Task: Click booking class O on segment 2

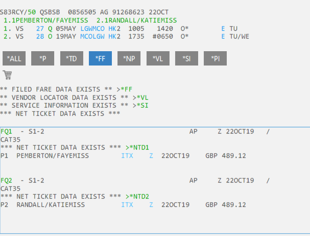Action: pyautogui.click(x=50, y=36)
